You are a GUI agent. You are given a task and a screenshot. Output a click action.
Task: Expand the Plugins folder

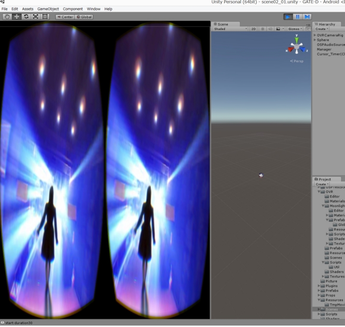click(319, 286)
